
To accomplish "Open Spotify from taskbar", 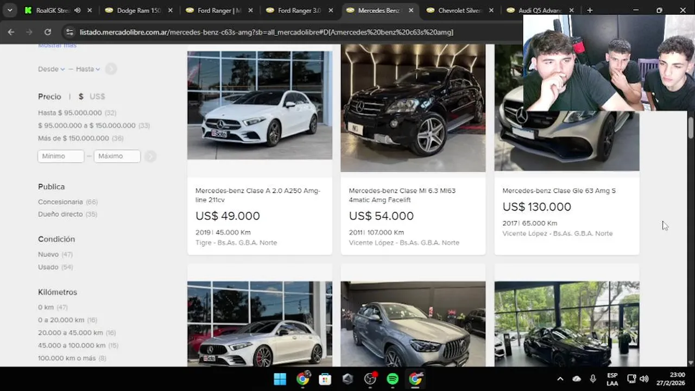I will coord(393,379).
